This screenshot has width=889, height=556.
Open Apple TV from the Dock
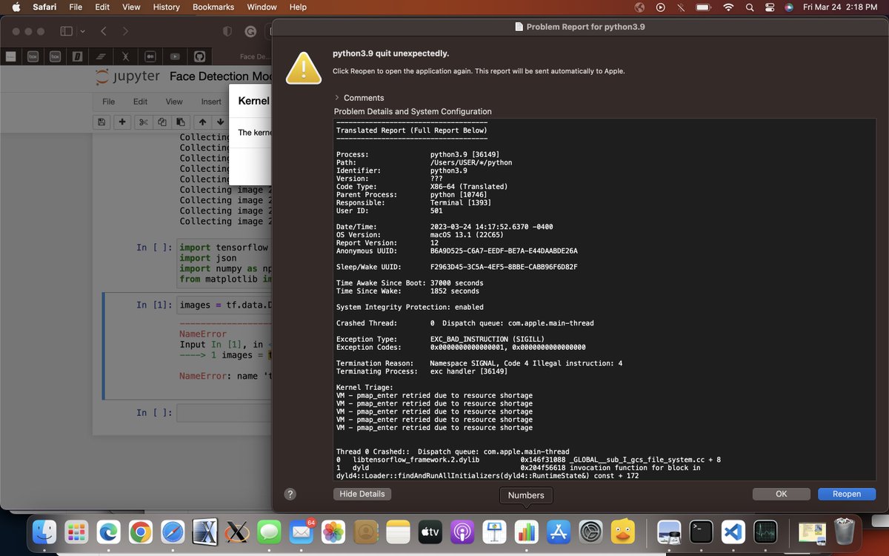point(430,531)
